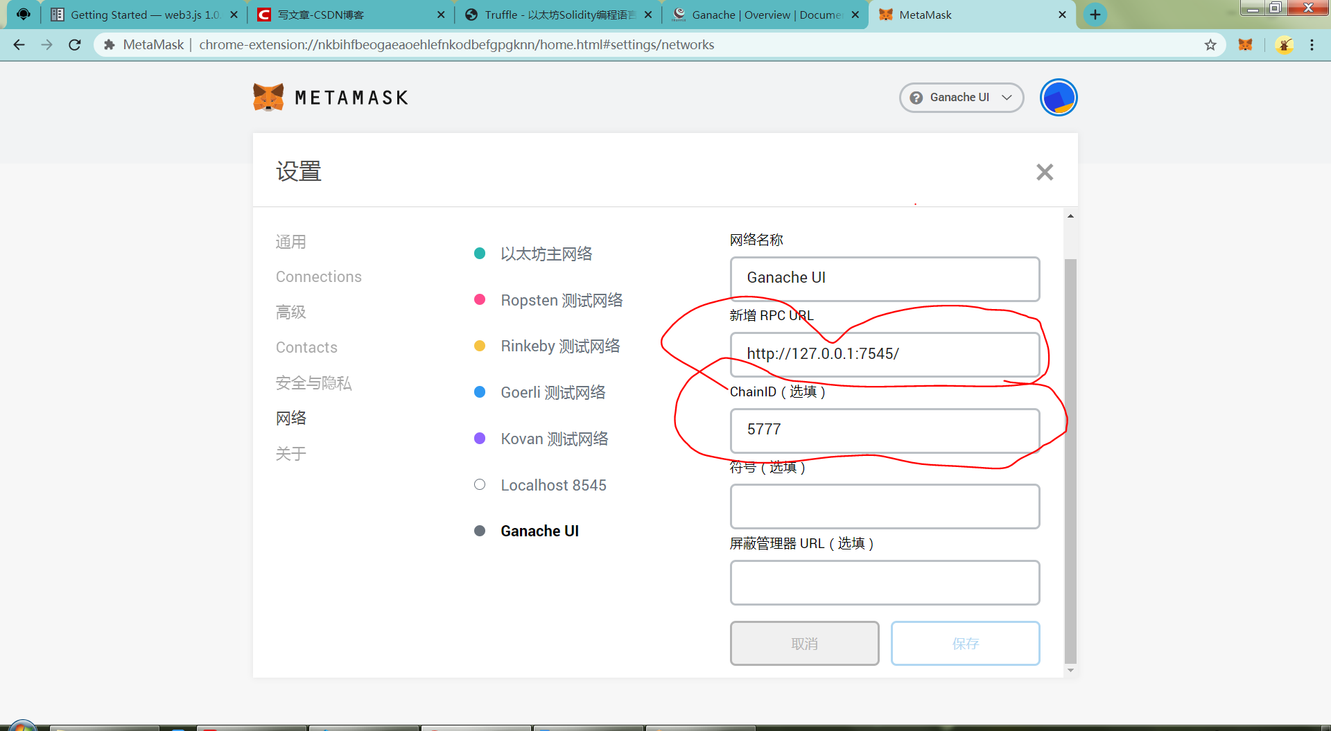The height and width of the screenshot is (731, 1331).
Task: Open the Contacts settings section
Action: (306, 346)
